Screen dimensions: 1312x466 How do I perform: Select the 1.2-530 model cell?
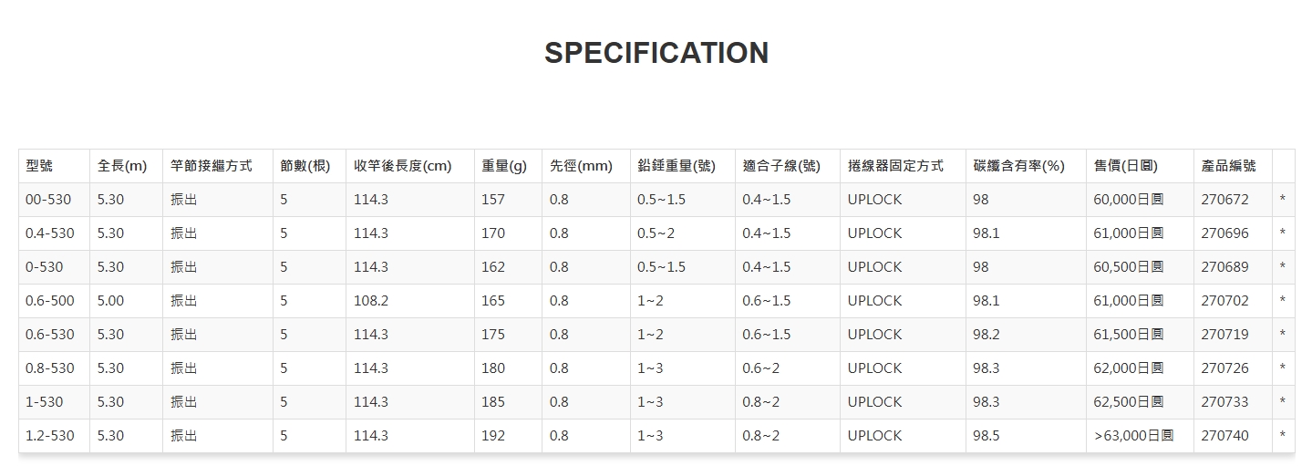pos(50,436)
